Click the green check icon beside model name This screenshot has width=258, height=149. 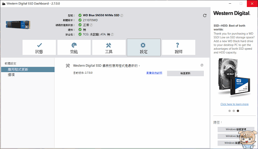[x=80, y=15]
